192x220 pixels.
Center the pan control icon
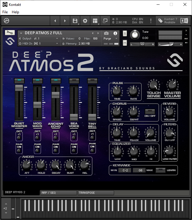click(x=142, y=44)
